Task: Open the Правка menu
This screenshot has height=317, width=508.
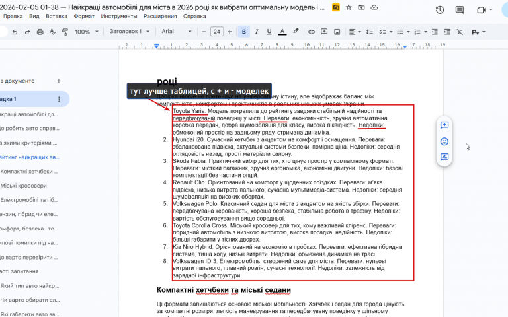Action: 13,16
